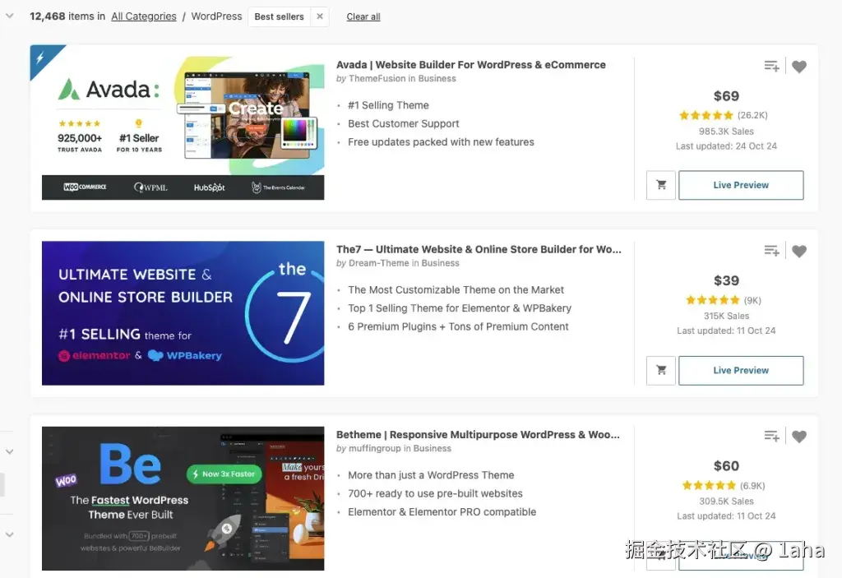The width and height of the screenshot is (842, 578).
Task: Add Betheme to collection icon
Action: 771,436
